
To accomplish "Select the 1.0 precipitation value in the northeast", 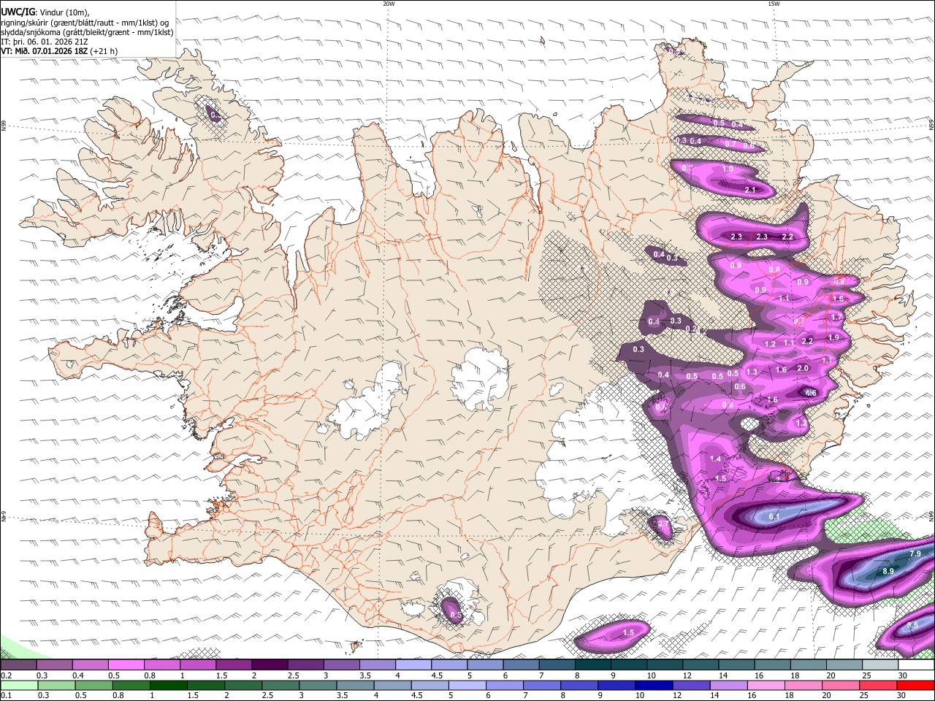I will tap(728, 169).
